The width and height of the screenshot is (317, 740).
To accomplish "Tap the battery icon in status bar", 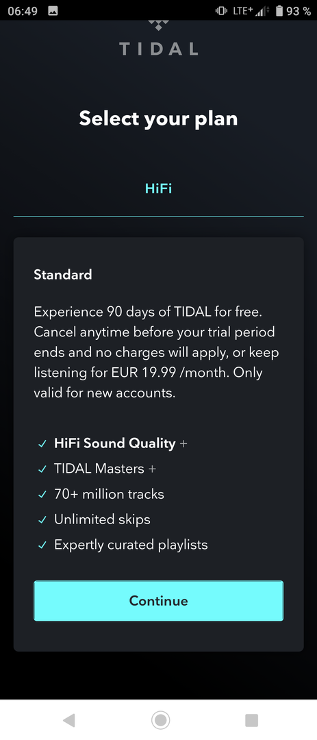I will (279, 11).
